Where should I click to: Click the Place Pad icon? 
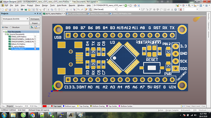coord(154,9)
